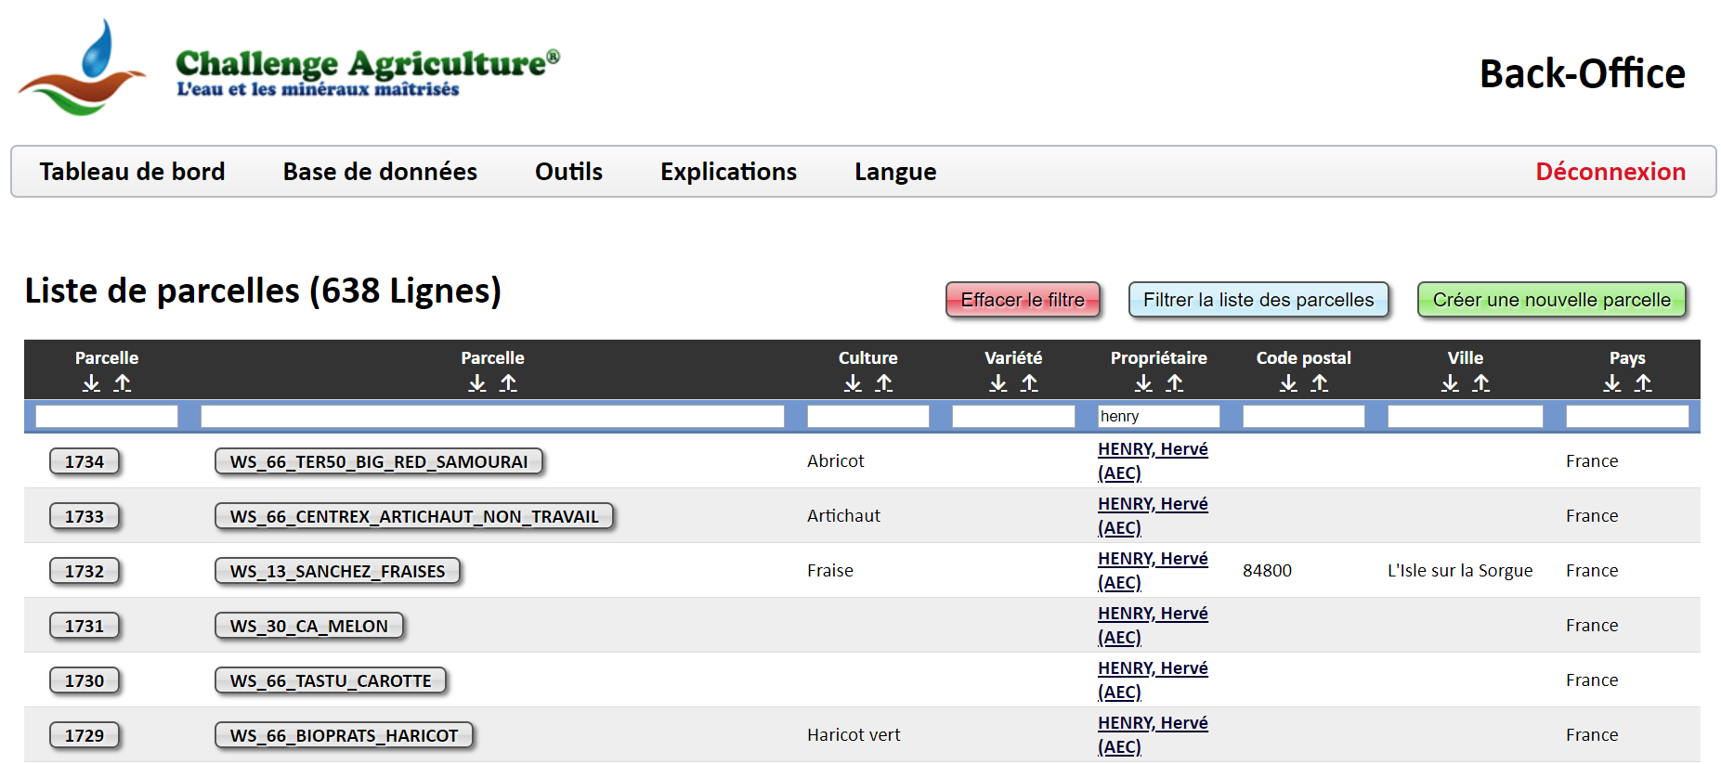Sort Pays column descending
Image resolution: width=1721 pixels, height=764 pixels.
(1612, 383)
